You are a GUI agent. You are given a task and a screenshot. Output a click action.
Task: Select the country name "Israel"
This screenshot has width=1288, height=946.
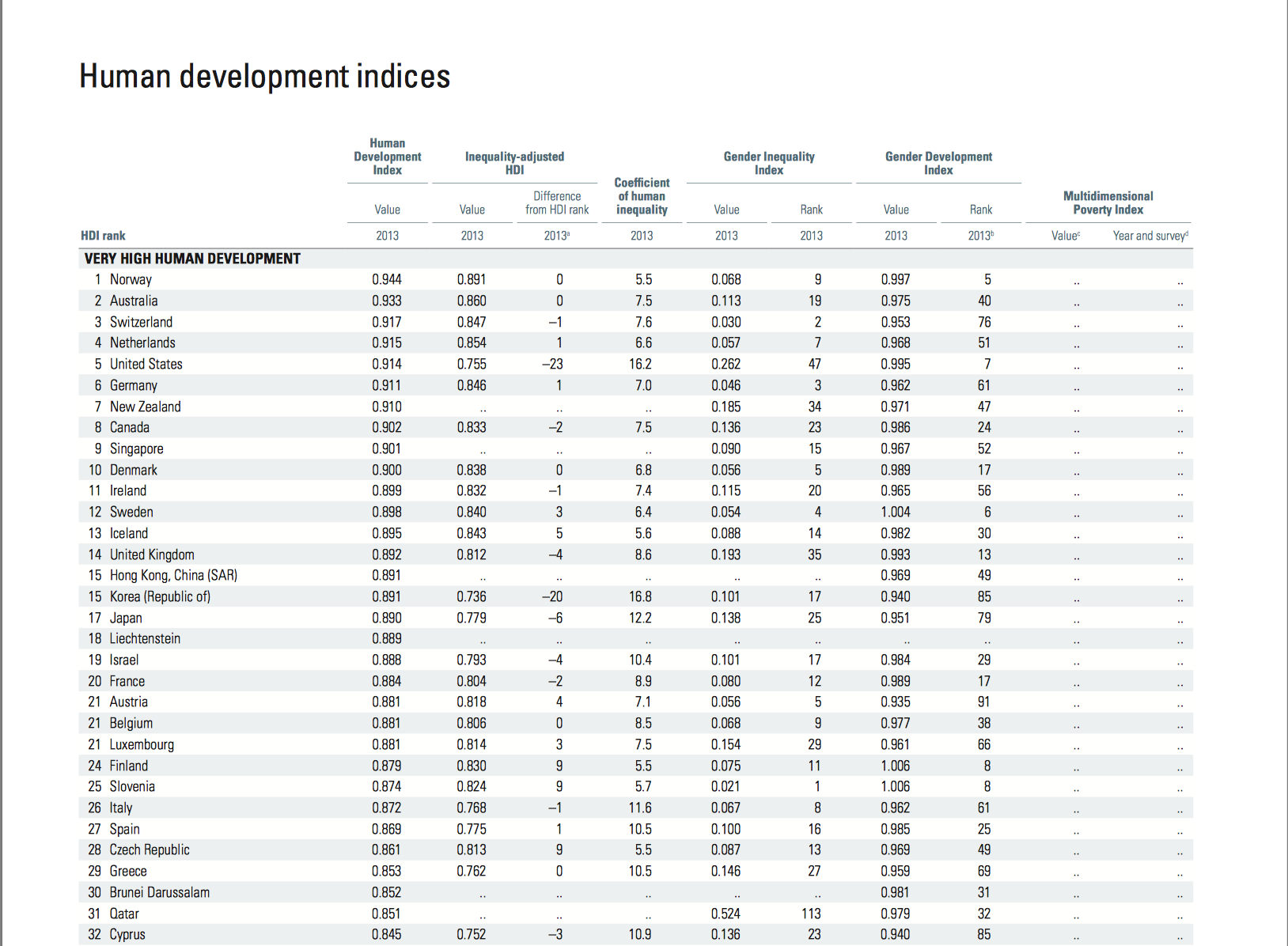(x=124, y=660)
